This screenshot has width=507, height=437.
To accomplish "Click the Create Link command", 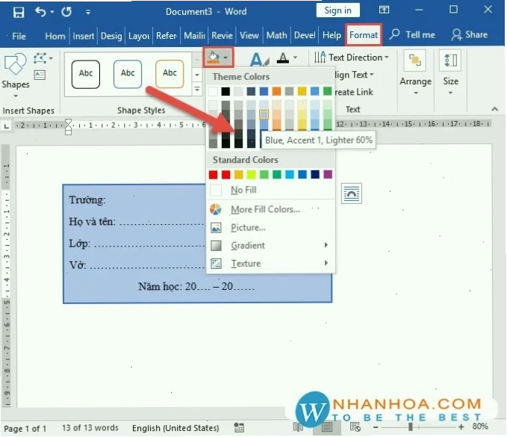I will click(353, 92).
